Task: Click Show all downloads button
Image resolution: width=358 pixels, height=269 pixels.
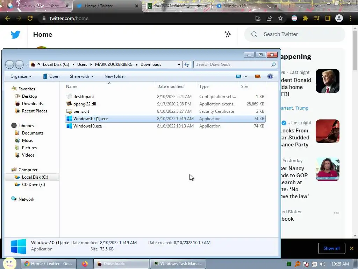Action: tap(331, 248)
